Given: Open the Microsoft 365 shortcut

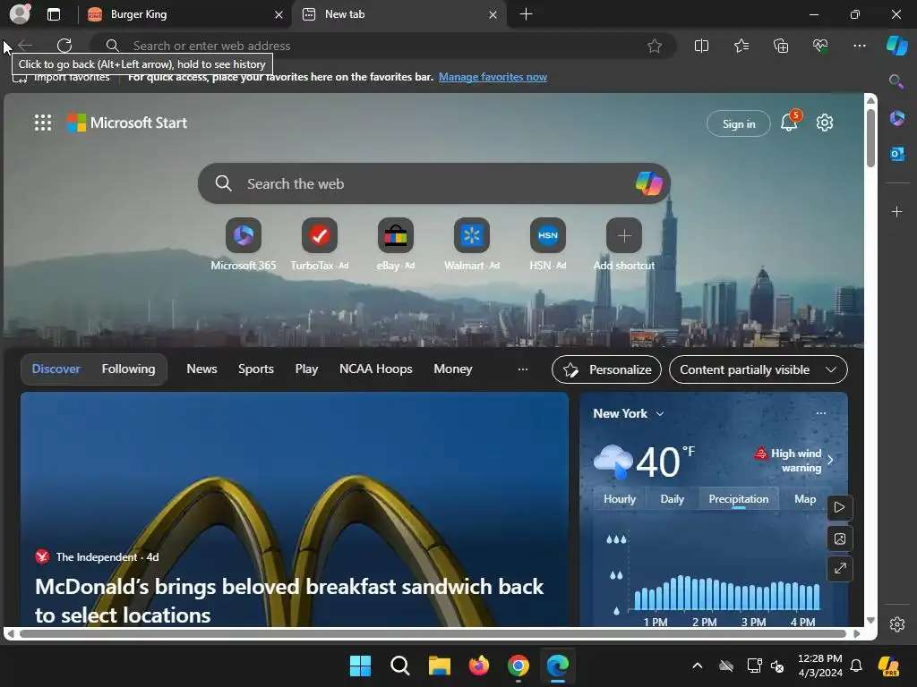Looking at the screenshot, I should pos(244,244).
